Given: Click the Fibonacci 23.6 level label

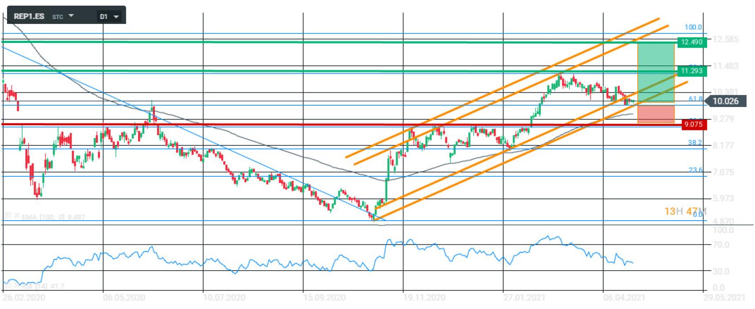Looking at the screenshot, I should tap(695, 170).
